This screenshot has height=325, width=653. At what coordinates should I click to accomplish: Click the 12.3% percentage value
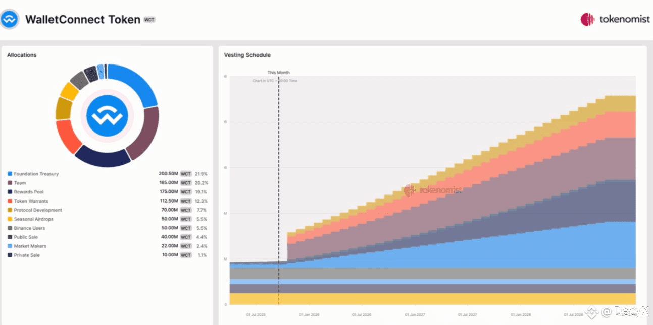point(201,201)
